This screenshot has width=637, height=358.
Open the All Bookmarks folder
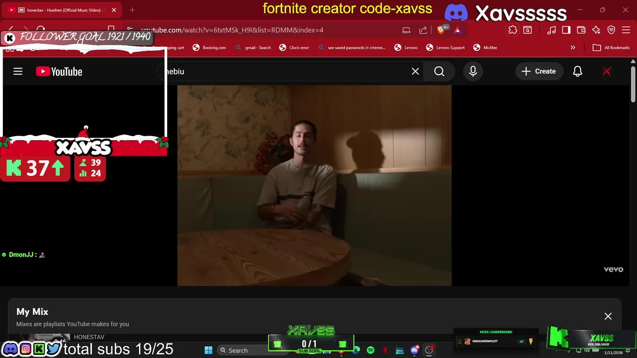point(612,48)
